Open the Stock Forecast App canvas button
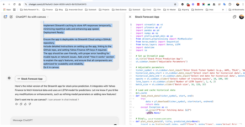This screenshot has width=245, height=127. [x=31, y=79]
